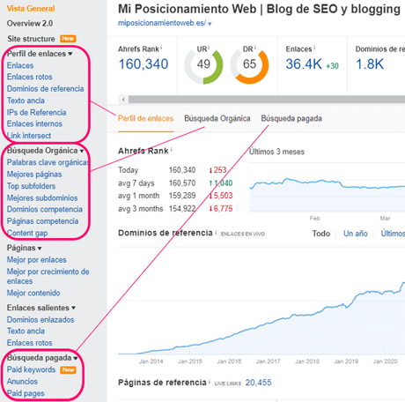
Task: Open Paid keywords report
Action: pyautogui.click(x=31, y=369)
